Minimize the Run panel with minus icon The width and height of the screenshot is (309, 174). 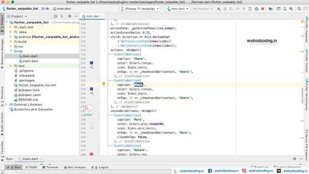pyautogui.click(x=301, y=159)
